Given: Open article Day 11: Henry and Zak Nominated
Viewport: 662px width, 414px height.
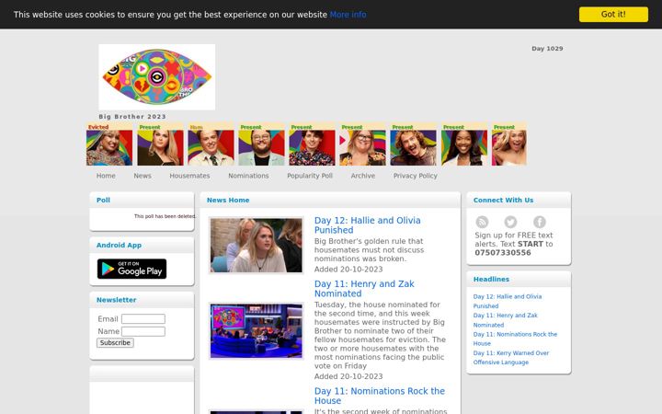Looking at the screenshot, I should [x=364, y=289].
